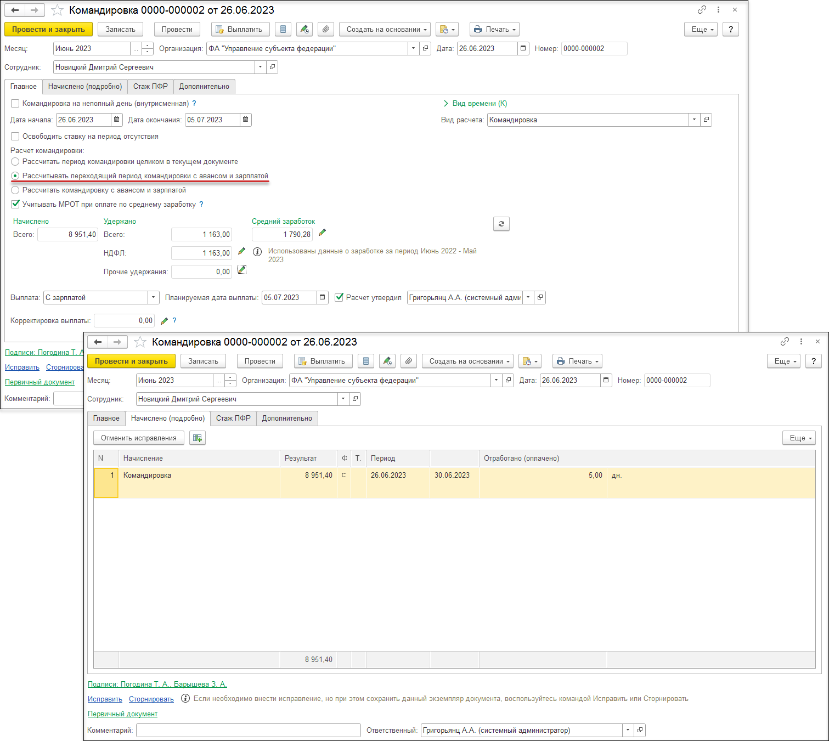Click the link icon in back window title bar

[x=702, y=10]
